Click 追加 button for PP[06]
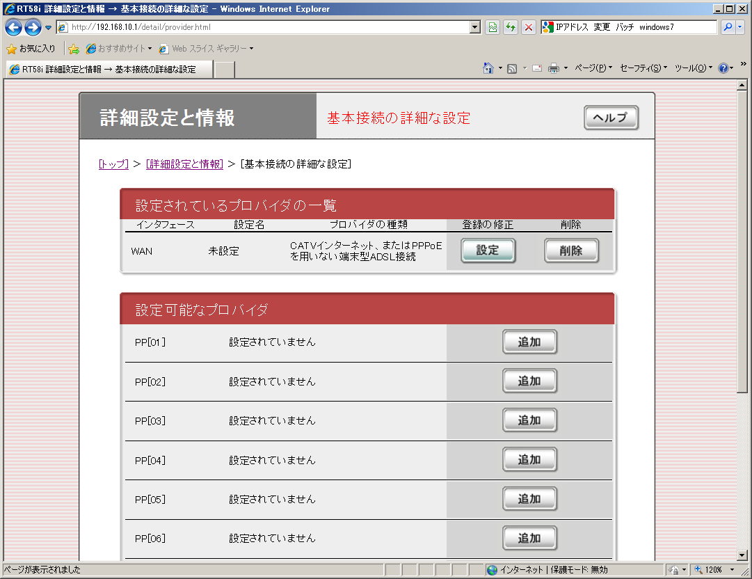The width and height of the screenshot is (752, 579). coord(529,538)
